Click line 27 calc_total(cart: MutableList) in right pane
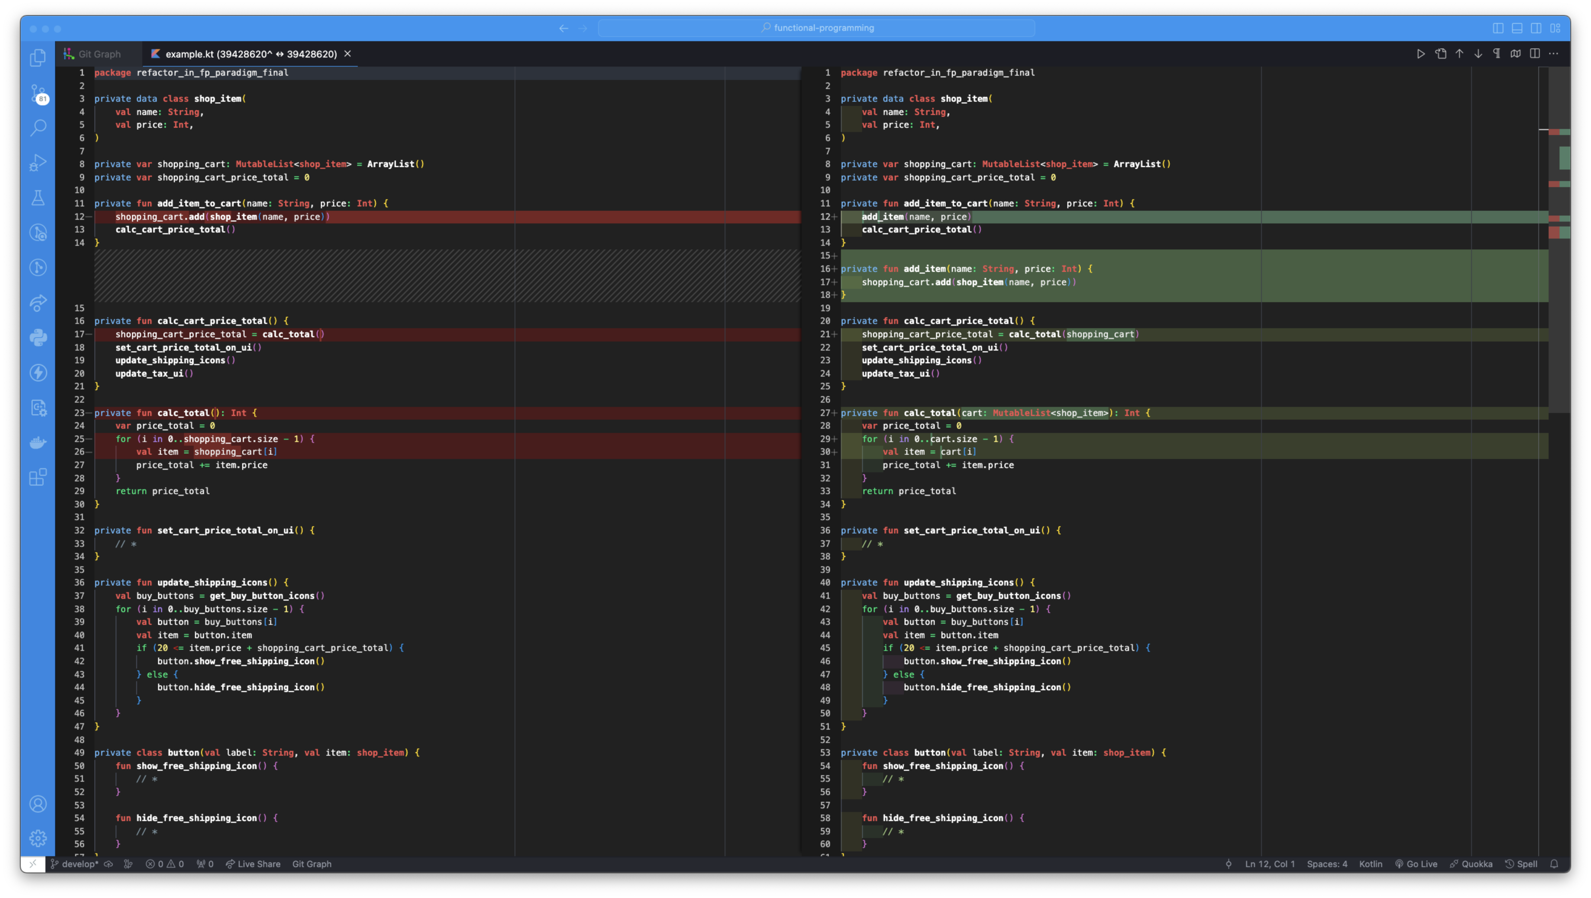This screenshot has height=898, width=1591. pos(1194,413)
